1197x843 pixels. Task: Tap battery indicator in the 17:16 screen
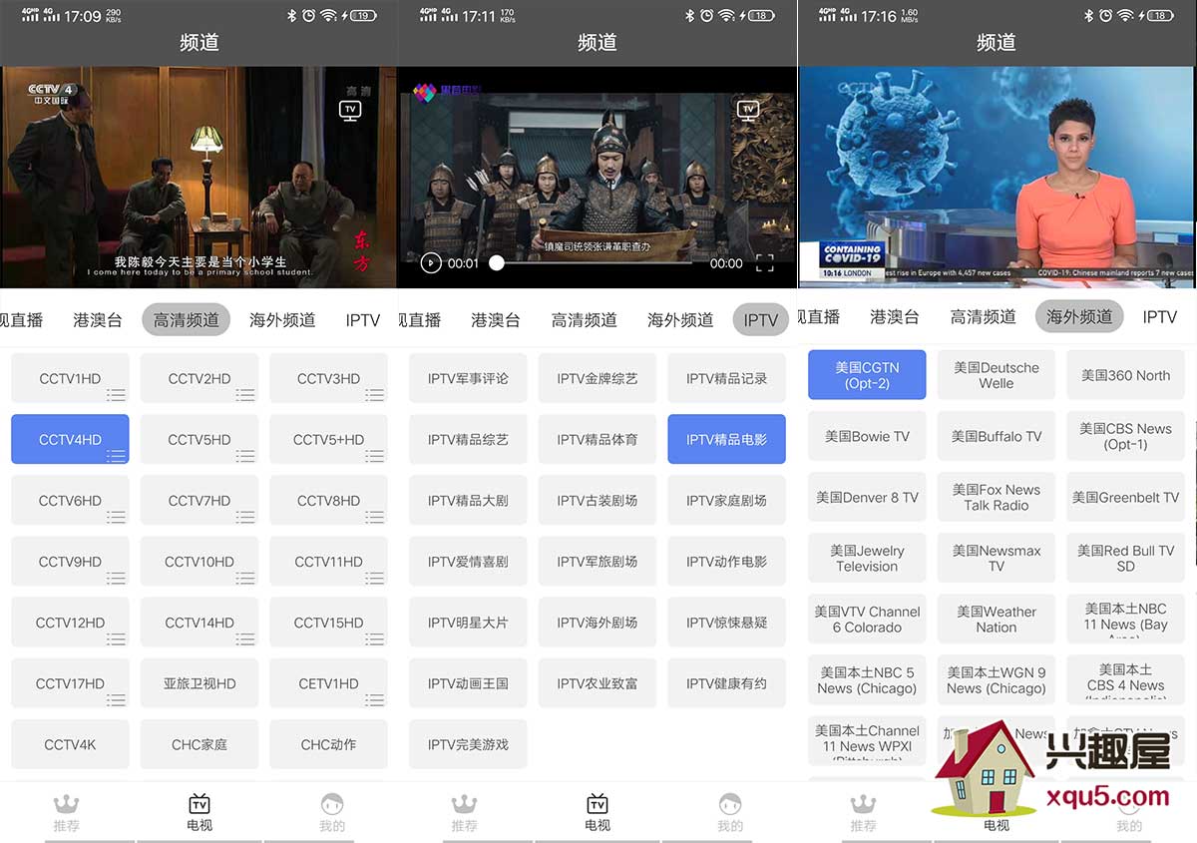[1159, 15]
